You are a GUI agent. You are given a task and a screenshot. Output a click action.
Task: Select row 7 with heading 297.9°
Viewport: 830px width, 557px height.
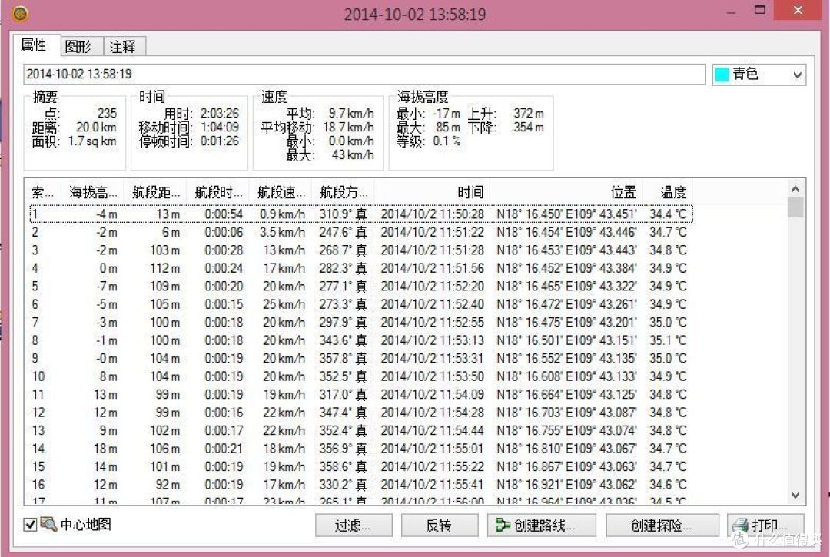(x=361, y=322)
